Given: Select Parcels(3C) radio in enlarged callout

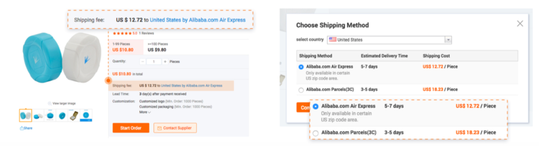Looking at the screenshot, I should tap(315, 133).
